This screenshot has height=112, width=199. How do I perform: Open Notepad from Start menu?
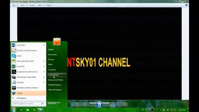29,82
